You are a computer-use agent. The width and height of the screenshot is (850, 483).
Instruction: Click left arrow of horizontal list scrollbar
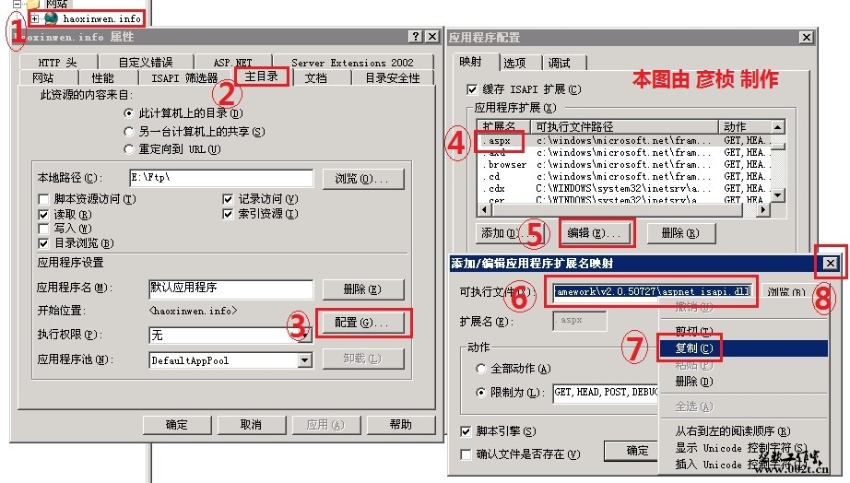pos(484,209)
